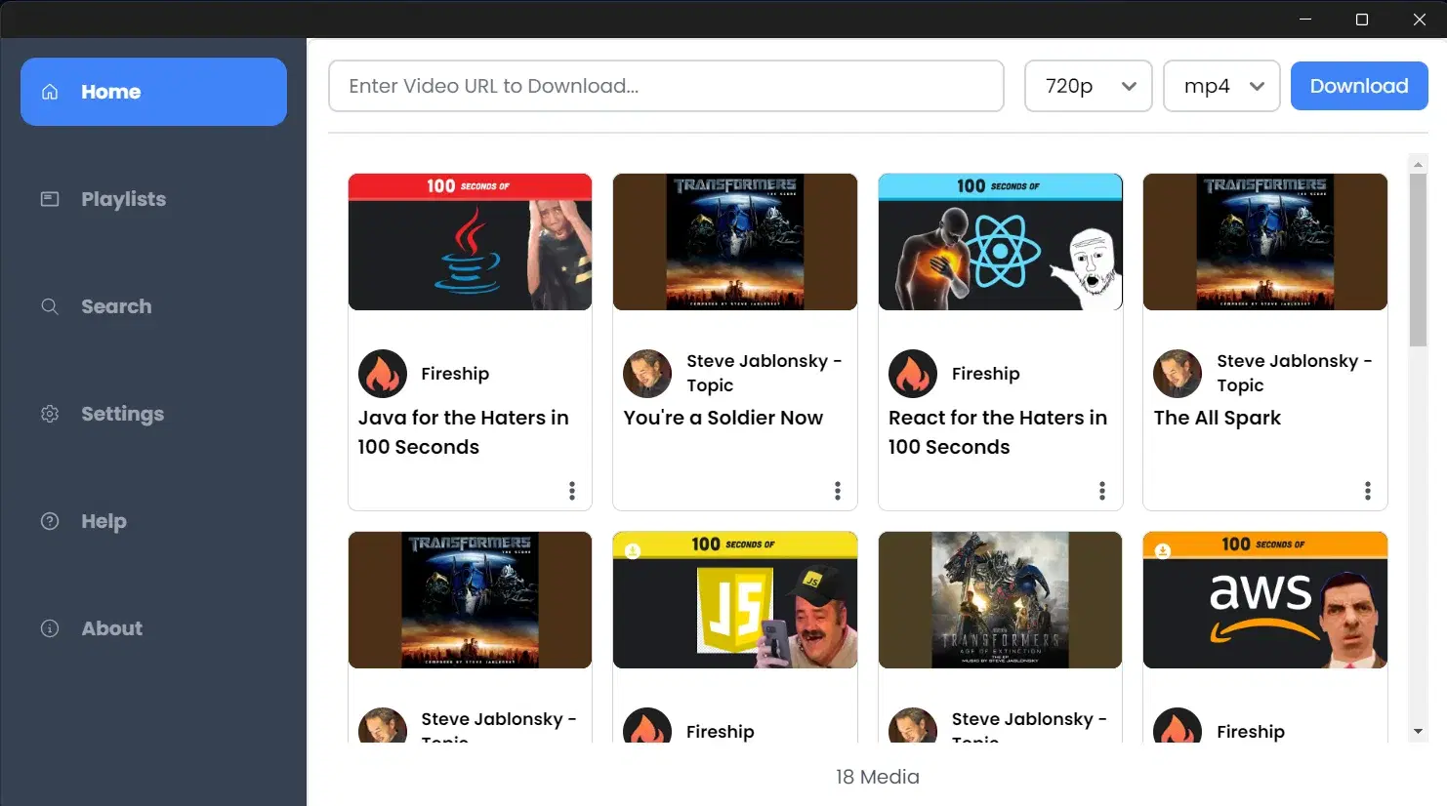Click Fireship avatar on the JS card
1447x806 pixels.
tap(647, 726)
